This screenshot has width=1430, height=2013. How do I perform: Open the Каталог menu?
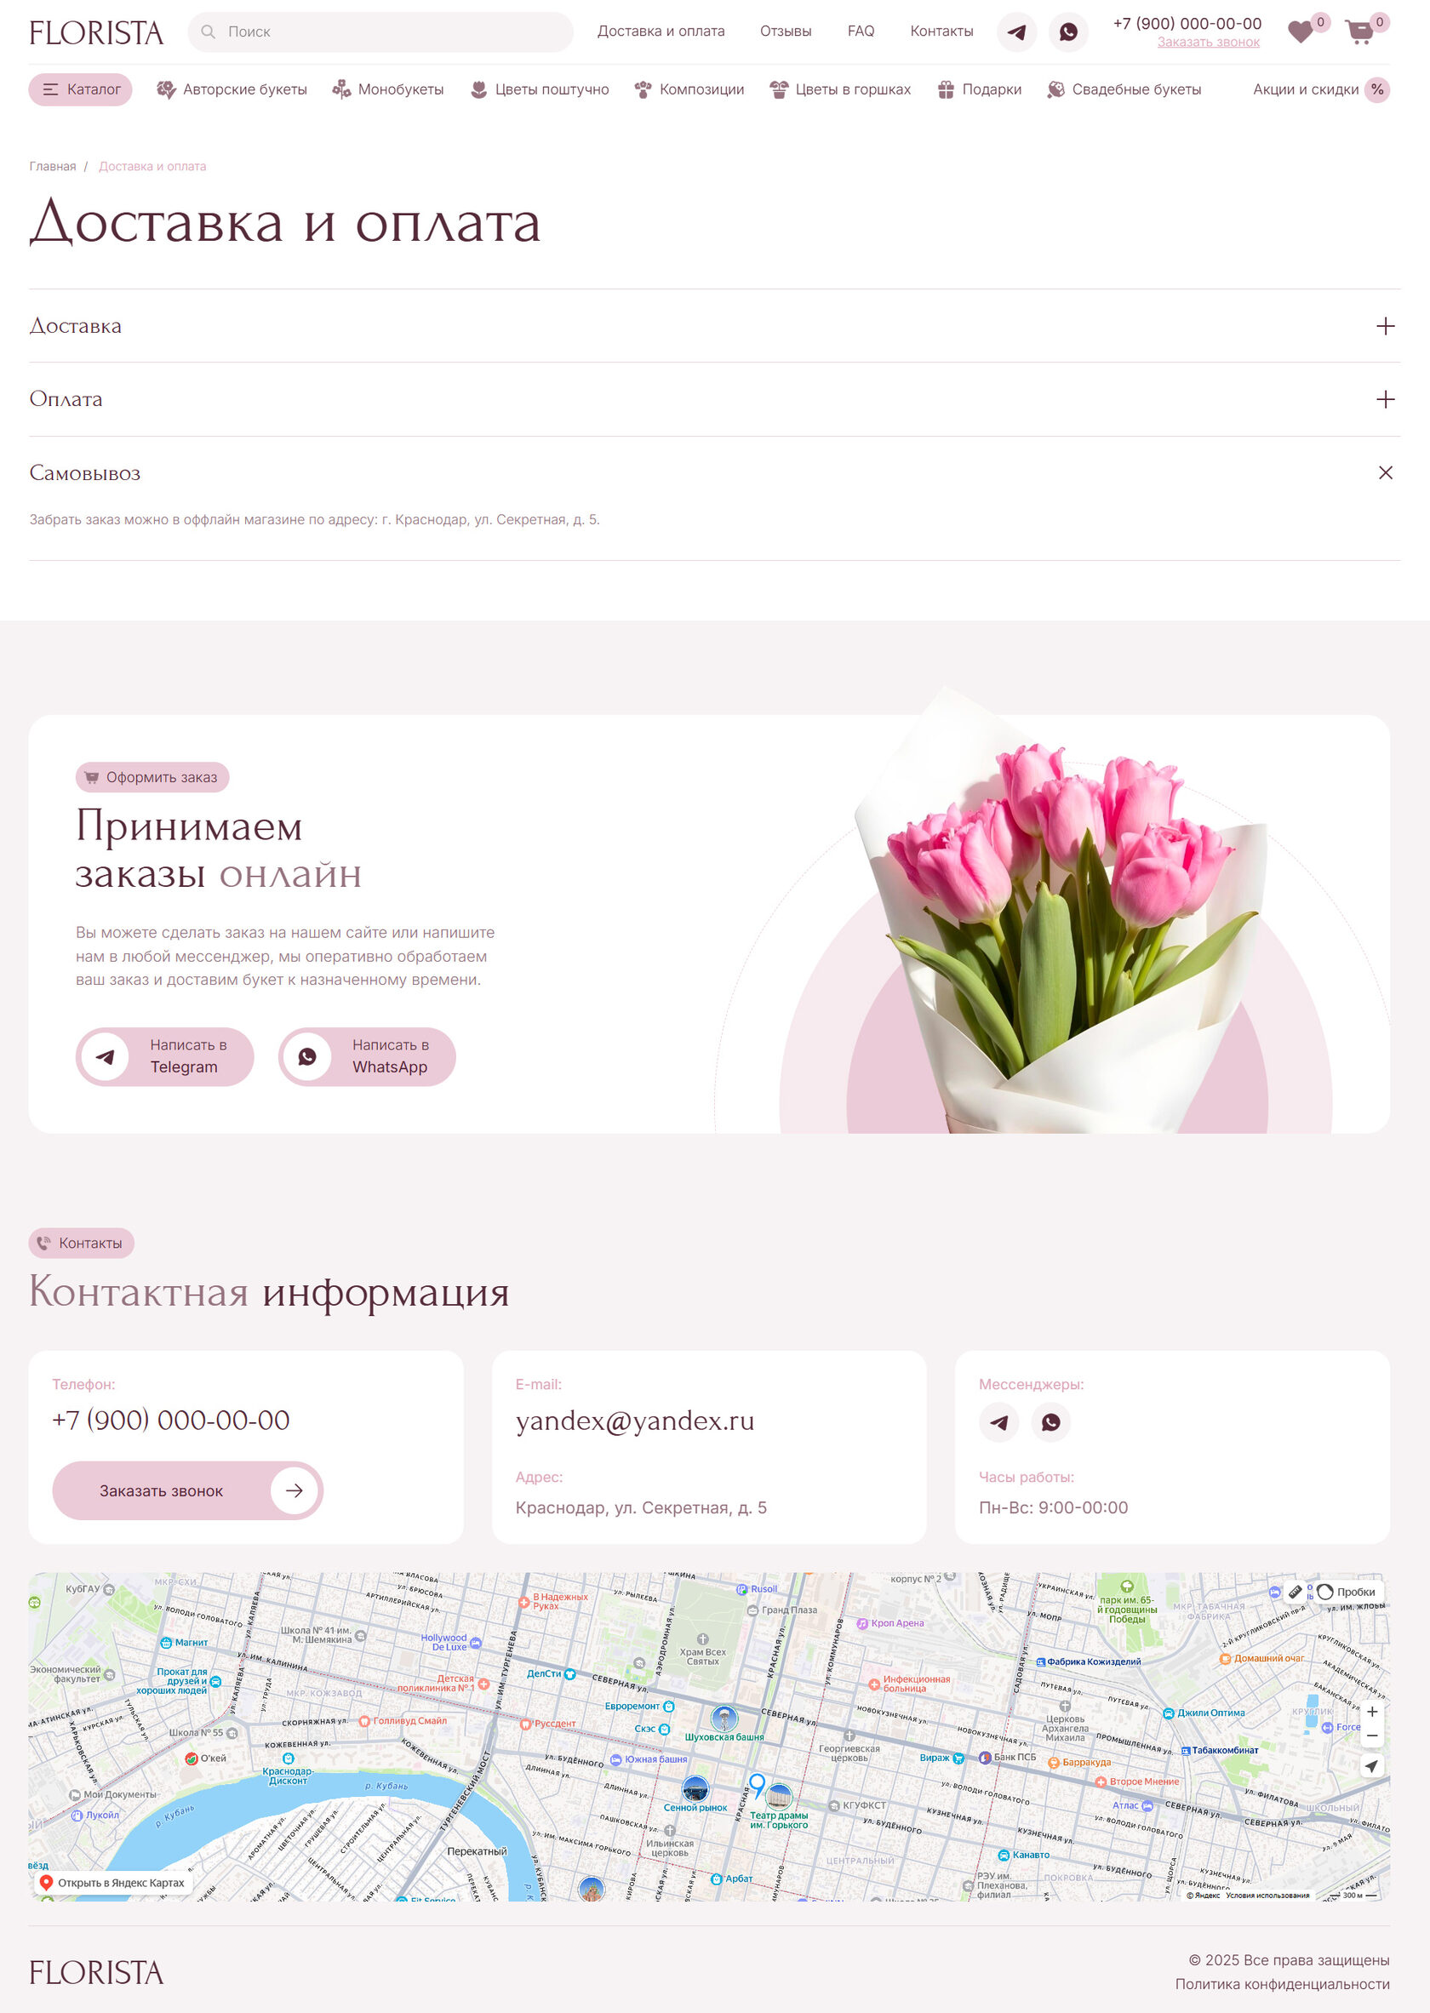tap(81, 90)
